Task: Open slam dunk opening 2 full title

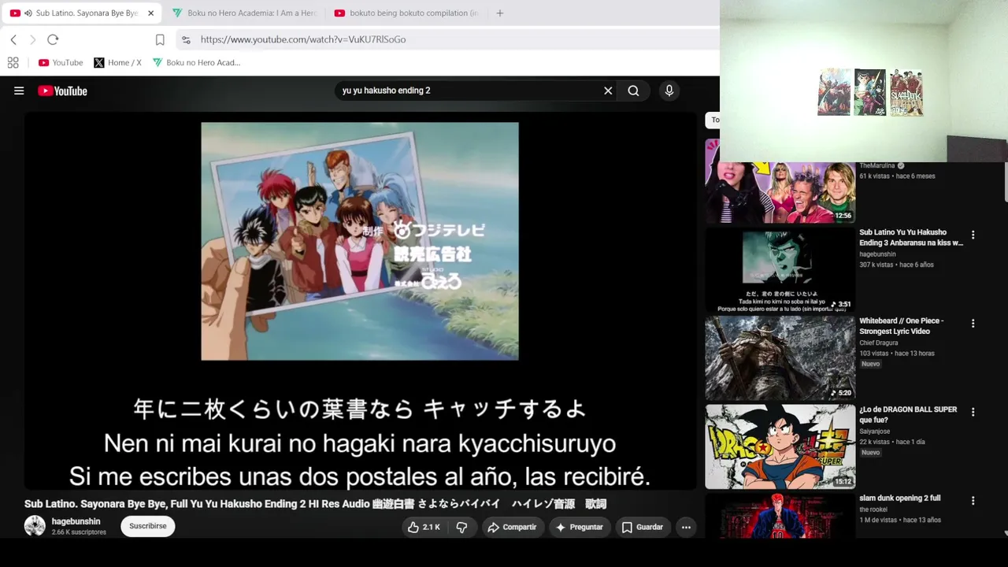Action: coord(899,498)
